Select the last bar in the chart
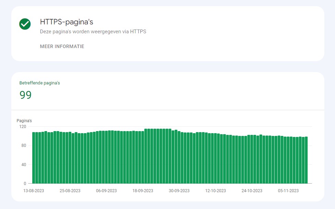Viewport: 335px width, 209px height. (x=306, y=160)
